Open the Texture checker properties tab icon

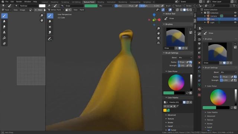coord(199,95)
